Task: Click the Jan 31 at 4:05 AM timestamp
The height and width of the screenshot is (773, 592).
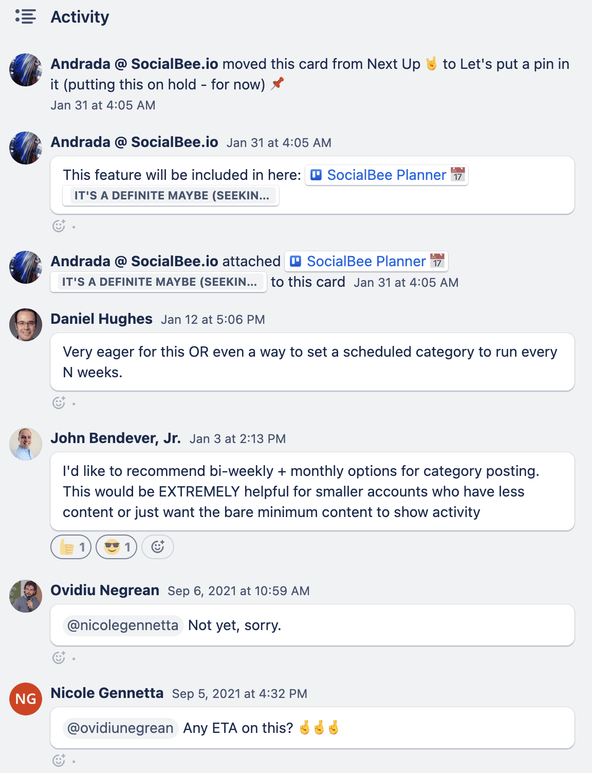Action: (x=102, y=105)
